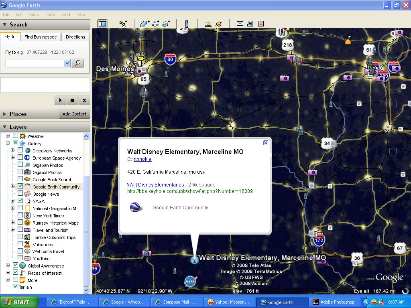This screenshot has width=411, height=308.
Task: Enable the Weather layer checkbox
Action: (x=16, y=136)
